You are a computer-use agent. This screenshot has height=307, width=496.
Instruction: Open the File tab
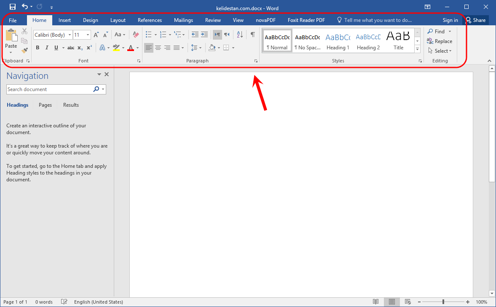point(13,20)
